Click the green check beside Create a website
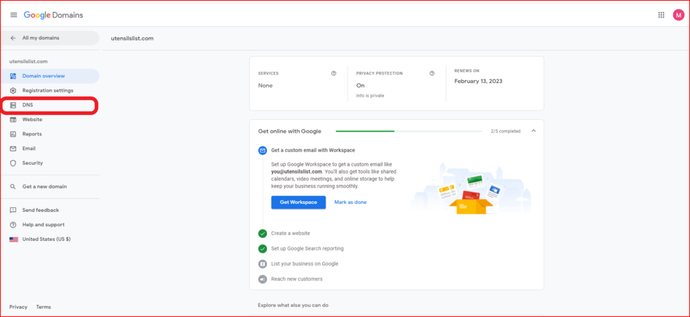This screenshot has height=317, width=690. pos(263,234)
